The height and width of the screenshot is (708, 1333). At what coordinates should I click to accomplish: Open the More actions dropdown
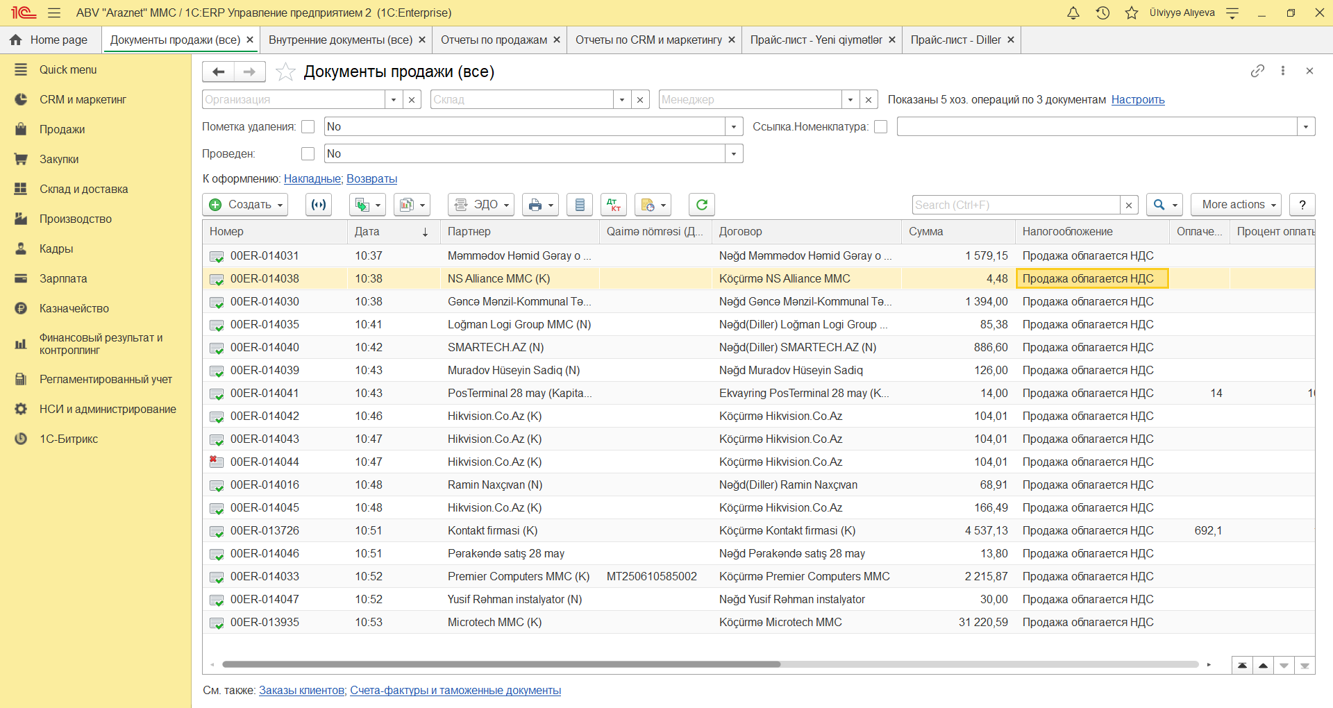[1236, 205]
